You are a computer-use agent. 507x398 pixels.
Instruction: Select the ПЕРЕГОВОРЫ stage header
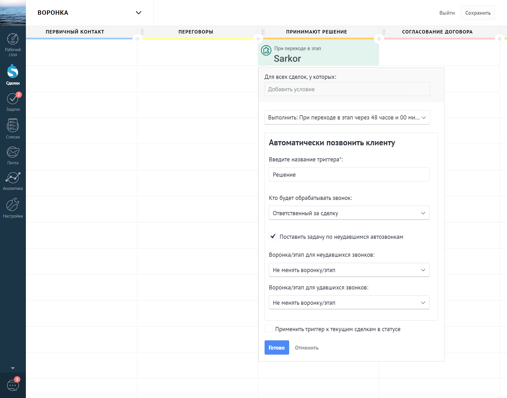196,32
